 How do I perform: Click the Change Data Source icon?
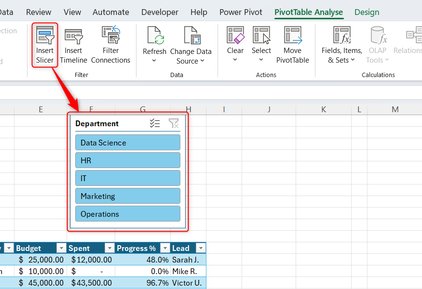pyautogui.click(x=192, y=35)
